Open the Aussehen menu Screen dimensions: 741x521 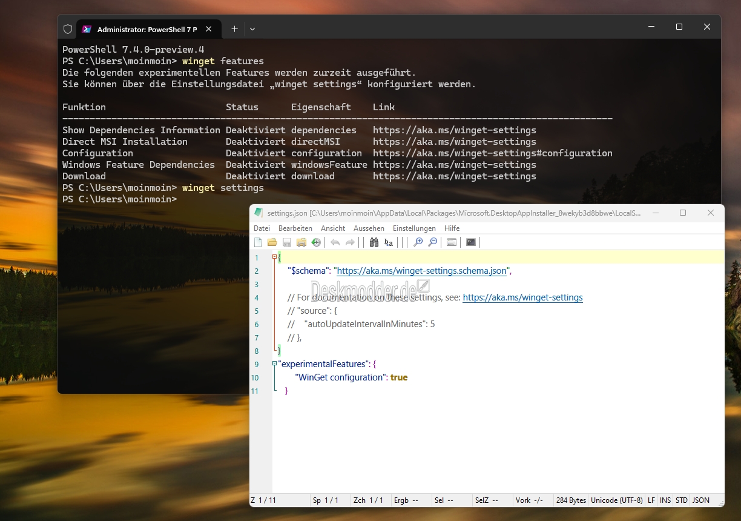click(x=369, y=228)
